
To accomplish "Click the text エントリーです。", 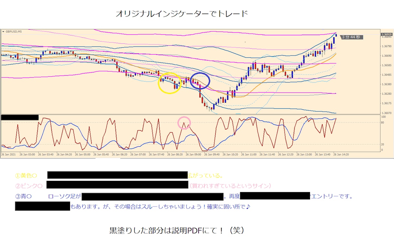I will point(331,196).
